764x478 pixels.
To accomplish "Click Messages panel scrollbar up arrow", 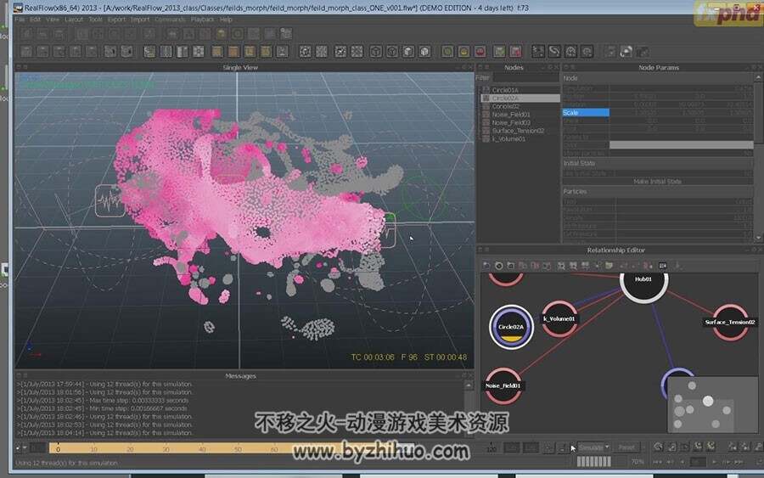I will click(x=469, y=385).
